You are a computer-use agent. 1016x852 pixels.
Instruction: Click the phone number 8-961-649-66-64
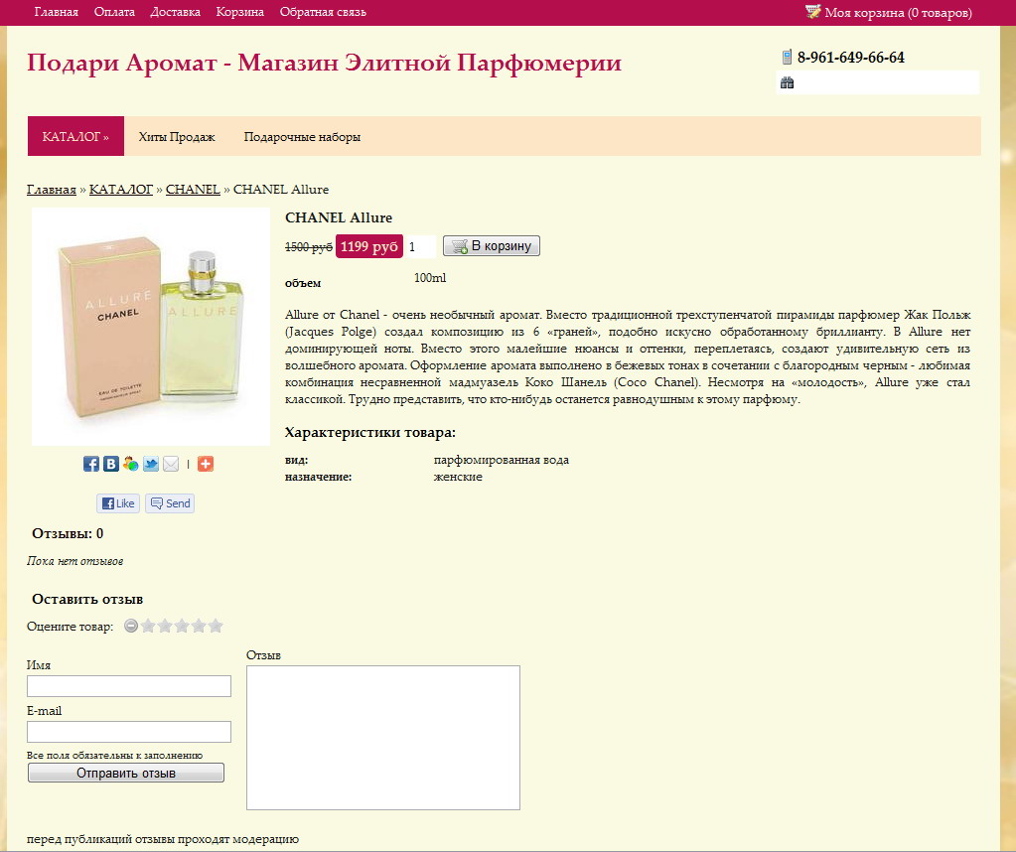(x=851, y=57)
